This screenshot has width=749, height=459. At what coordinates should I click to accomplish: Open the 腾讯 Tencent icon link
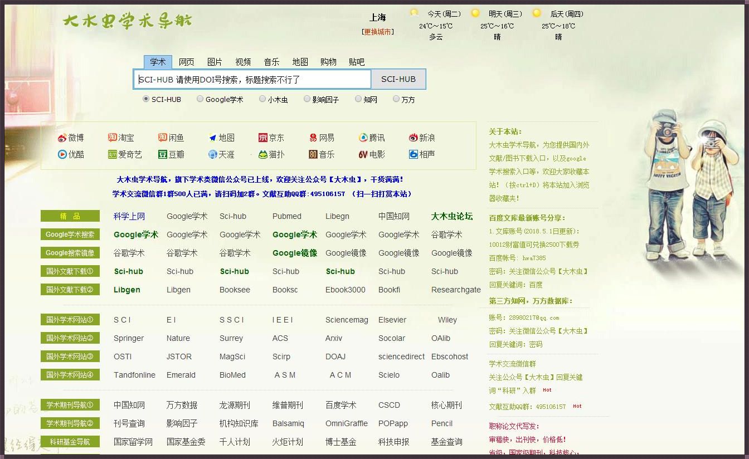372,138
